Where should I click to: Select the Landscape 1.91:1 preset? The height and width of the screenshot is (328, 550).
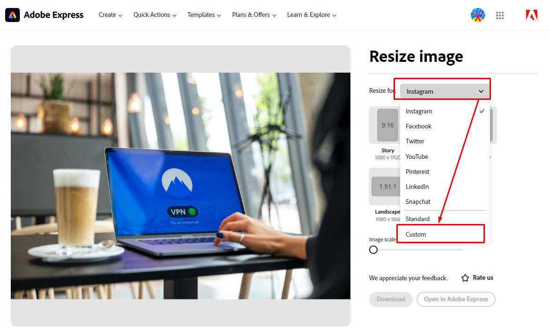pyautogui.click(x=387, y=186)
